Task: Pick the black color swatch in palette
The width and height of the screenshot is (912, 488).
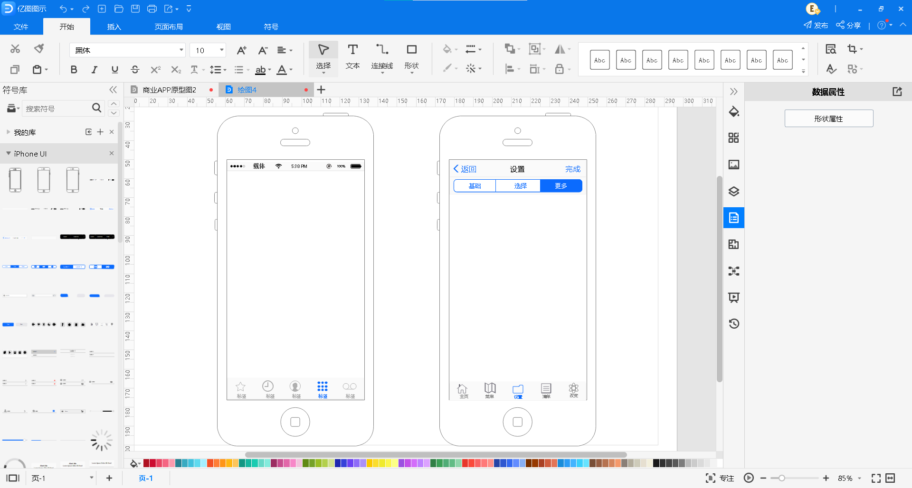Action: click(656, 463)
